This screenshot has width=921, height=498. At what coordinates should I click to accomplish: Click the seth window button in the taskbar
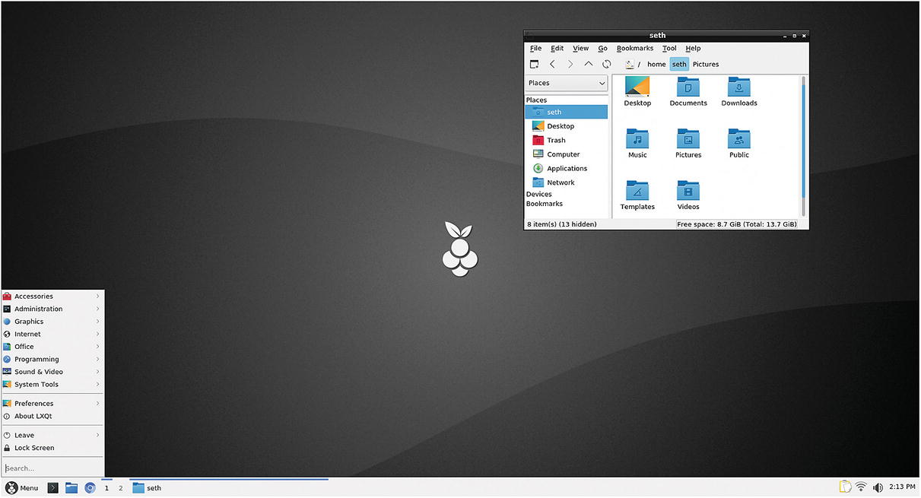tap(228, 488)
